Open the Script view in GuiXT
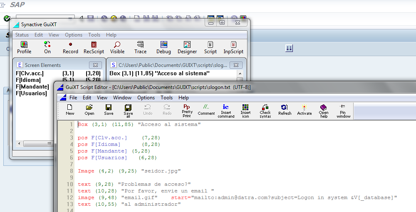Screen dimensions: 416x212 pyautogui.click(x=210, y=48)
